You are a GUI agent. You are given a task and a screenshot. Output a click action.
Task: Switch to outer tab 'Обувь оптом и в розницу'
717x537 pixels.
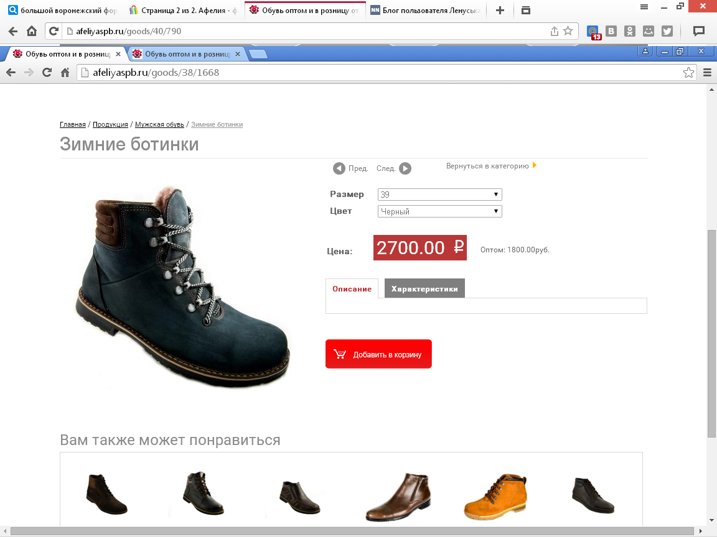(305, 10)
